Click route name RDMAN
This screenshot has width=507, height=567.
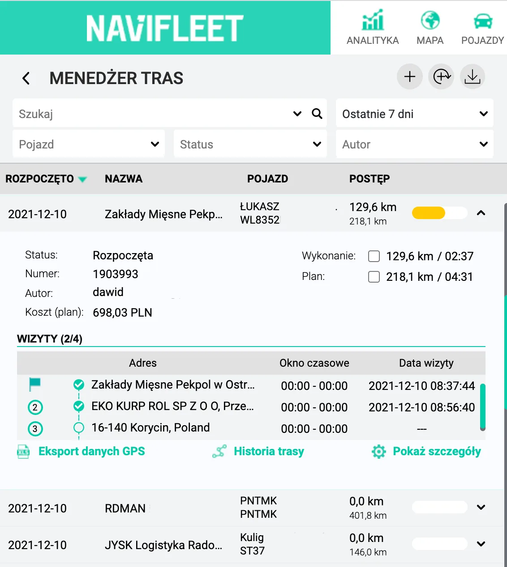click(125, 508)
